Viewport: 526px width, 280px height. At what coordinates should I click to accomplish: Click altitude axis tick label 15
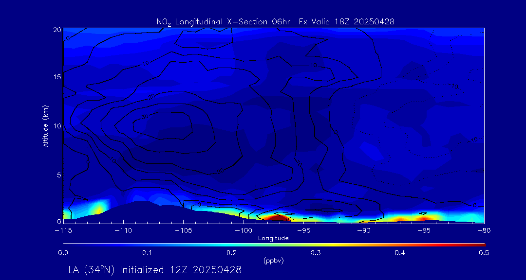[x=57, y=77]
